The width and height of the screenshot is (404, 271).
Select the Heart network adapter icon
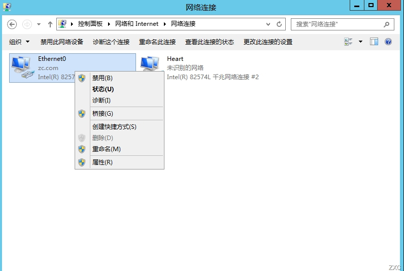150,64
